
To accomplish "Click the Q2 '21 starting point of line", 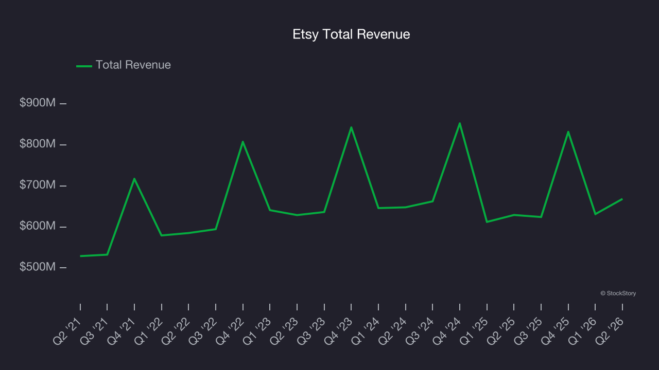I will tap(81, 256).
